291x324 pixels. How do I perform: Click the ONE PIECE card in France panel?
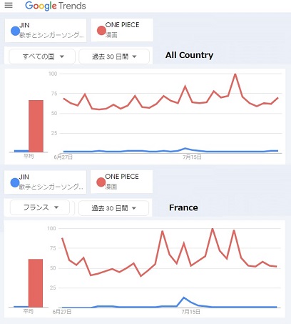point(121,182)
